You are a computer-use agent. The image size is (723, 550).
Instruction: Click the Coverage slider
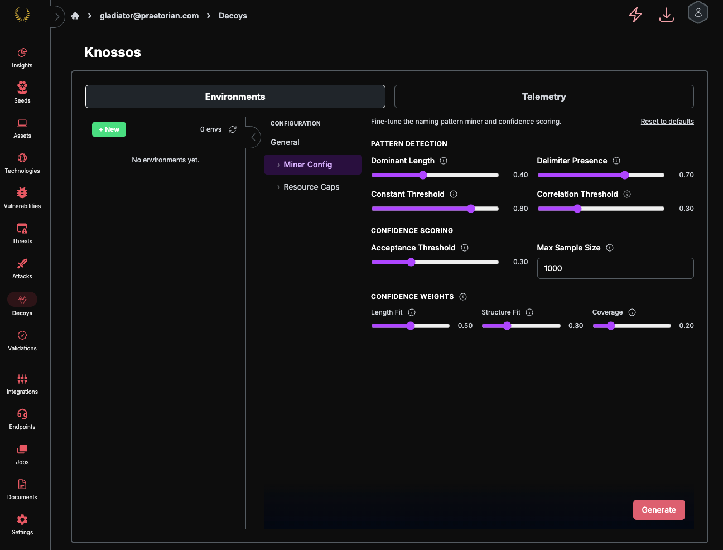click(x=632, y=326)
